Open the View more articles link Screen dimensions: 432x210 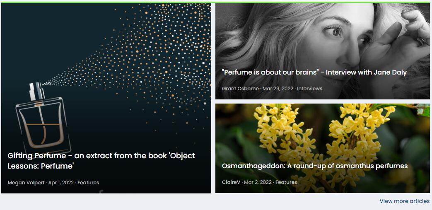pyautogui.click(x=404, y=201)
